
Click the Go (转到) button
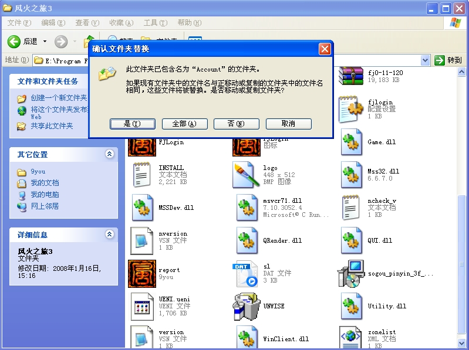(448, 60)
